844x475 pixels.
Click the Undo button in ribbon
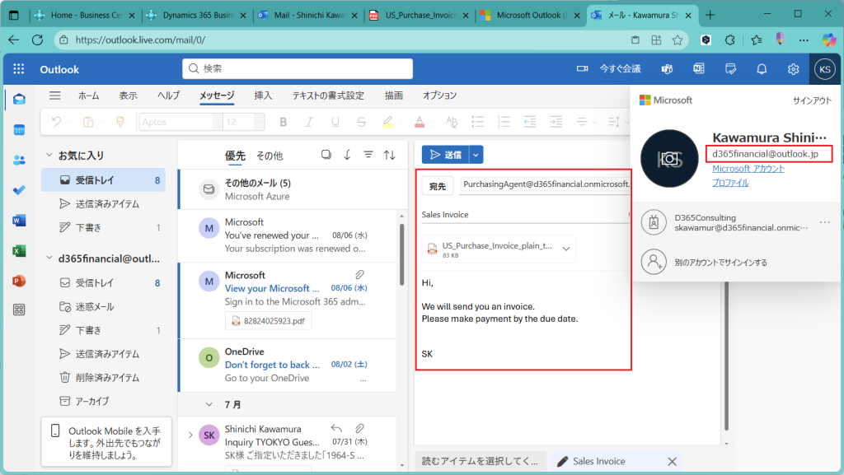click(x=56, y=122)
